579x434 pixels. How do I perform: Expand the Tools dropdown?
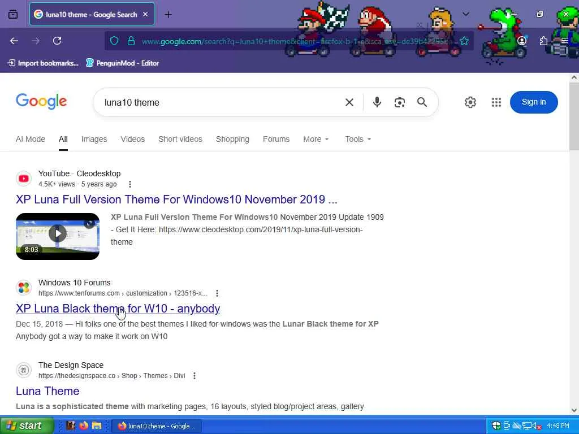point(358,139)
